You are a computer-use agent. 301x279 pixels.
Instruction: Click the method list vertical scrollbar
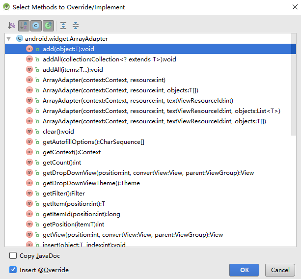pyautogui.click(x=294, y=84)
